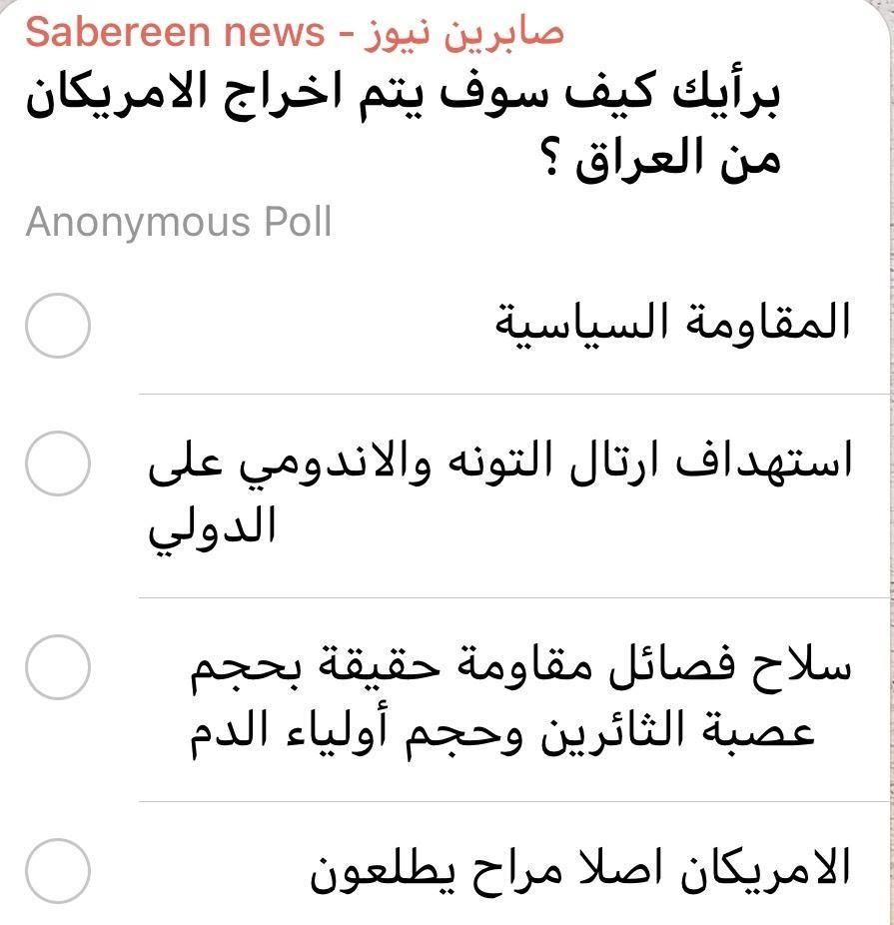
Task: Tap option line سلاح فصائل مقاومة حقيقة بحجم
Action: [521, 668]
